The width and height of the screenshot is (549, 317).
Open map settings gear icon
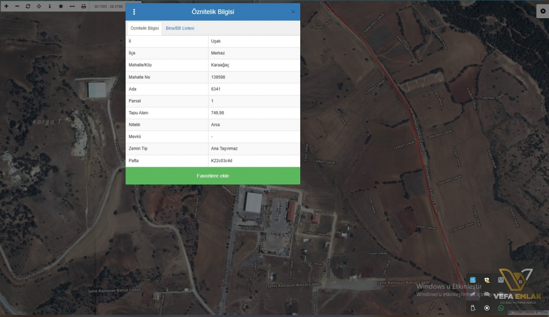(x=542, y=12)
